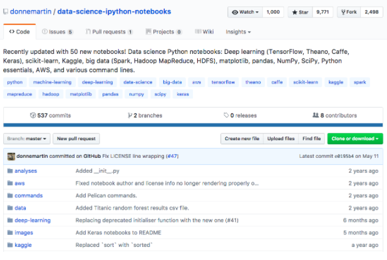Select the python topic tag
This screenshot has width=387, height=260.
pos(15,82)
